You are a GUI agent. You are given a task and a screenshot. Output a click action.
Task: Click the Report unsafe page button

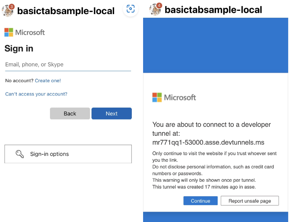[x=250, y=201]
